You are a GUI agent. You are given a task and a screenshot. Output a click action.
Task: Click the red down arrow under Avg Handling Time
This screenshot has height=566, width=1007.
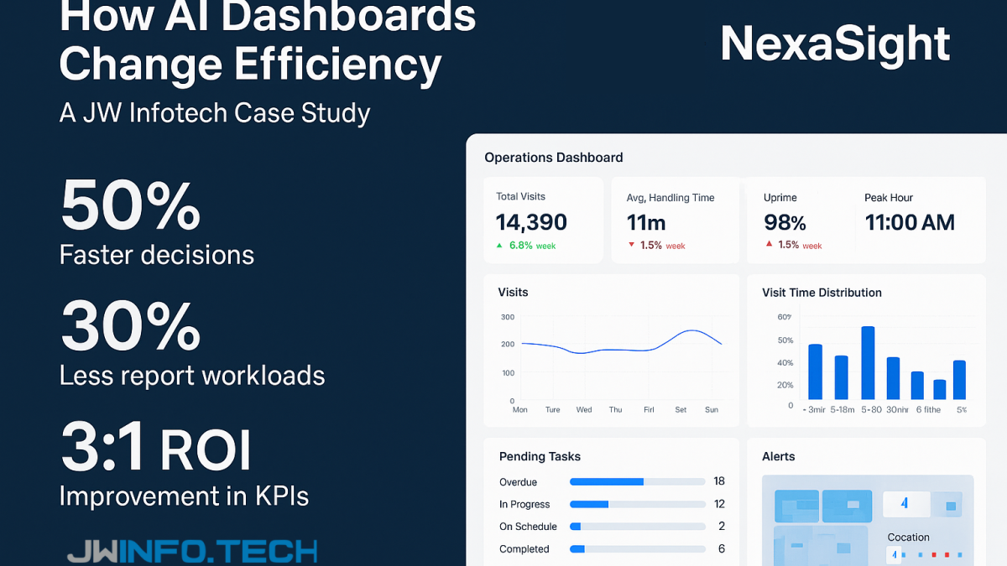click(631, 246)
